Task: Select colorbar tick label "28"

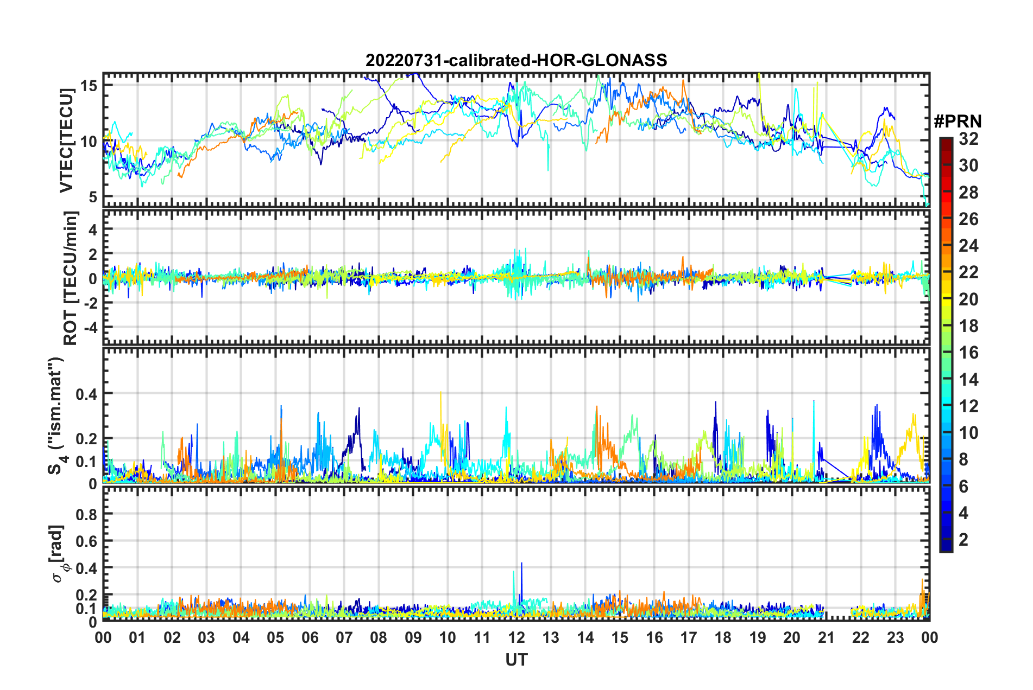Action: (968, 193)
